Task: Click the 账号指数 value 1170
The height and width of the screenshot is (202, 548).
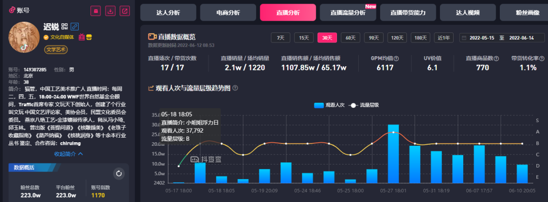Action: (x=98, y=195)
